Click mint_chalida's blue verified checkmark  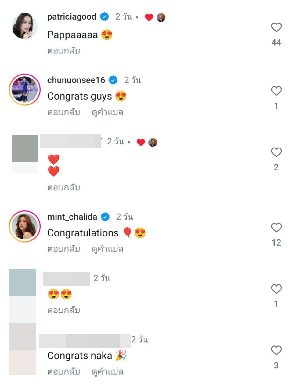(x=105, y=217)
